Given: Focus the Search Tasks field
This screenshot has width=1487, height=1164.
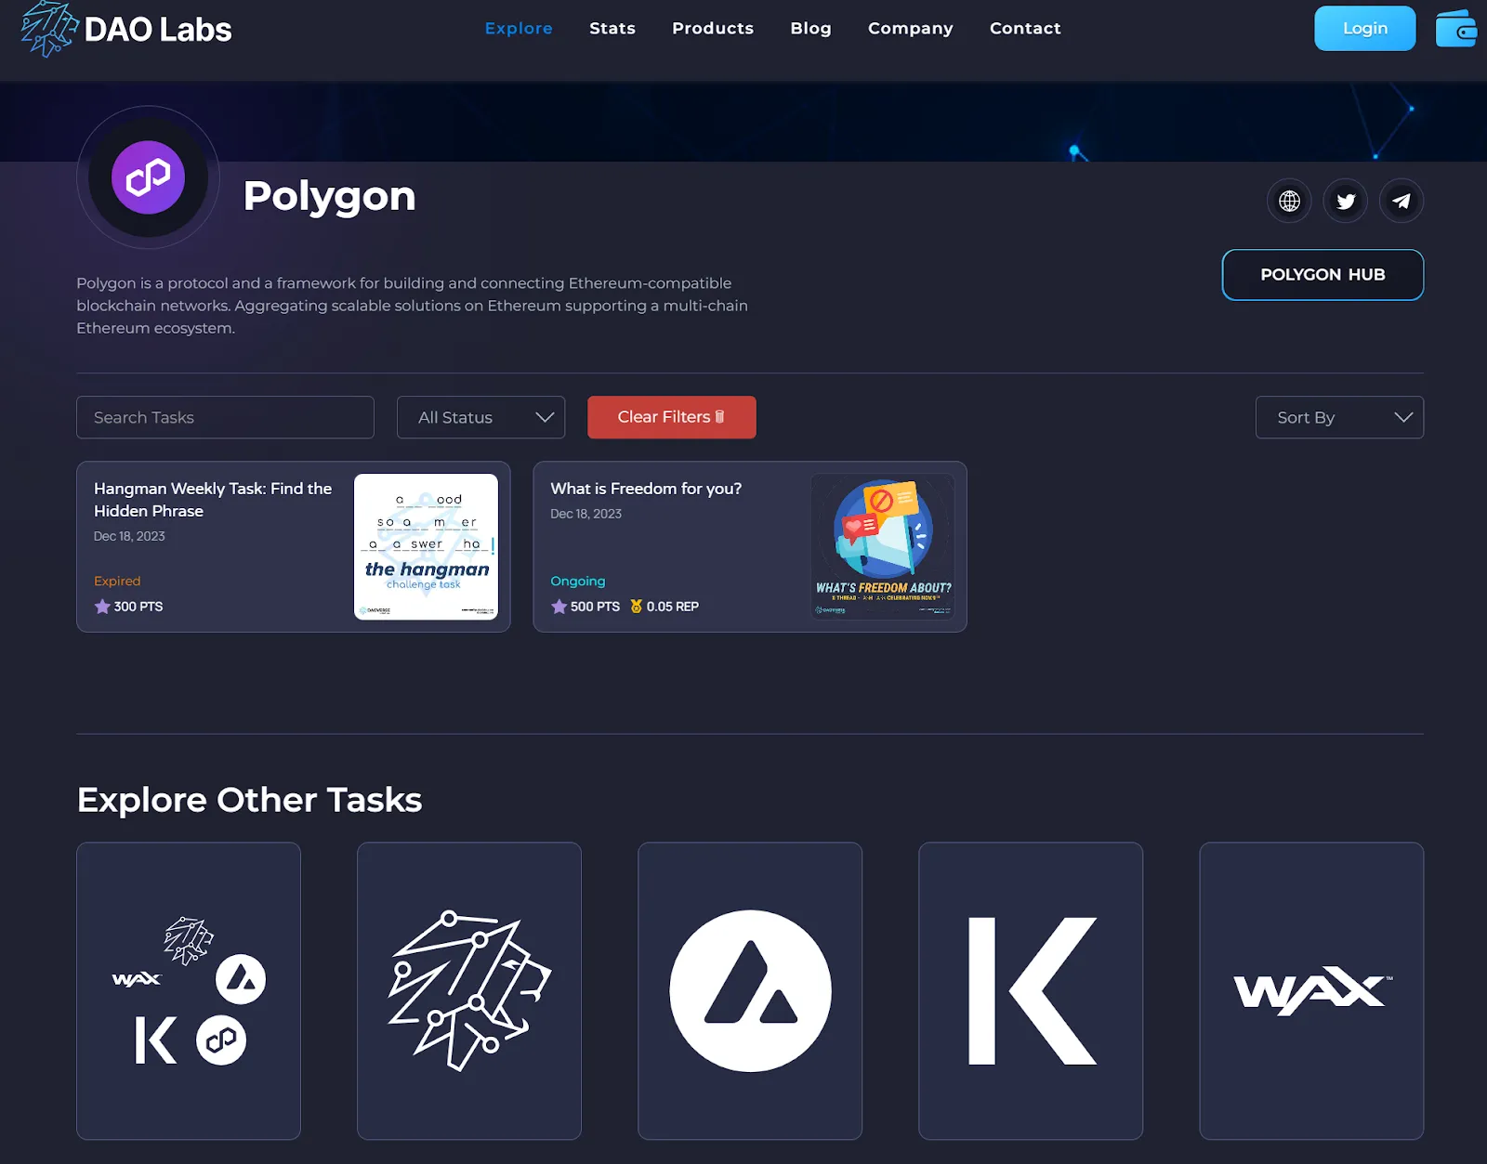Looking at the screenshot, I should (225, 418).
